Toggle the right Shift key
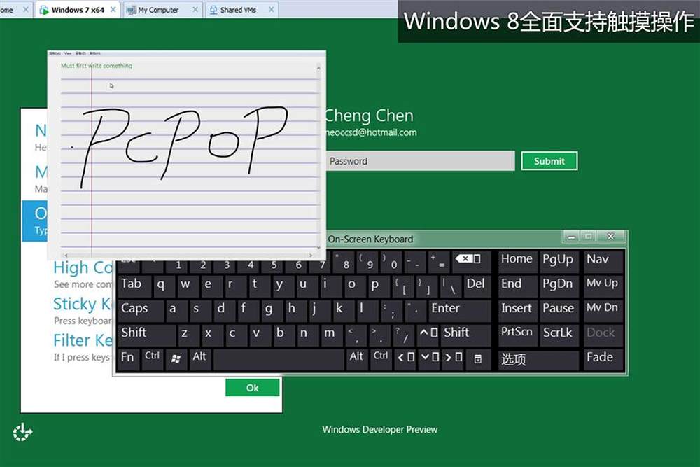700x467 pixels. point(466,334)
